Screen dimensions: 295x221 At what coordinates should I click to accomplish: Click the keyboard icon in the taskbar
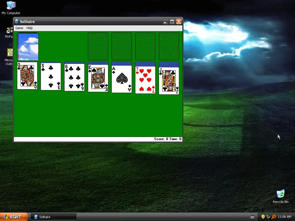click(252, 217)
